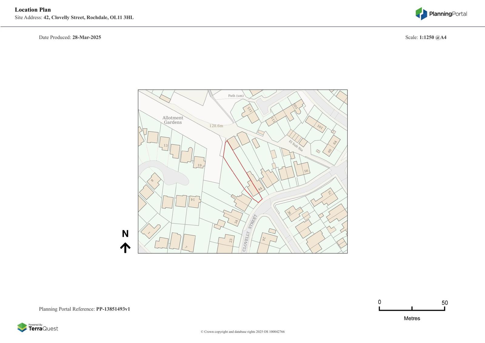Click the Location Plan title
Screen dimensions: 485x343
pos(33,10)
